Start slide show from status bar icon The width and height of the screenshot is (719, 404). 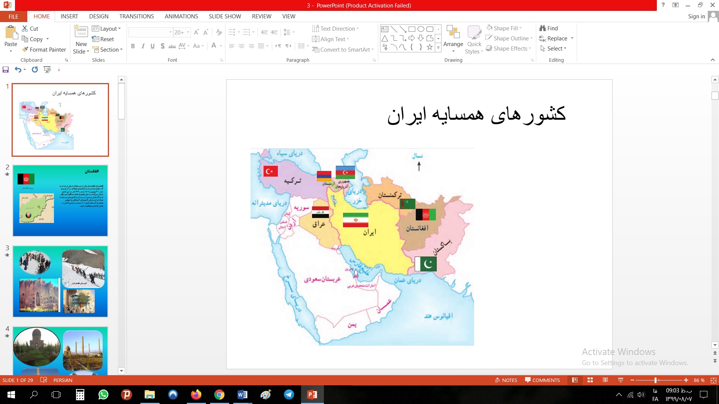tap(621, 380)
